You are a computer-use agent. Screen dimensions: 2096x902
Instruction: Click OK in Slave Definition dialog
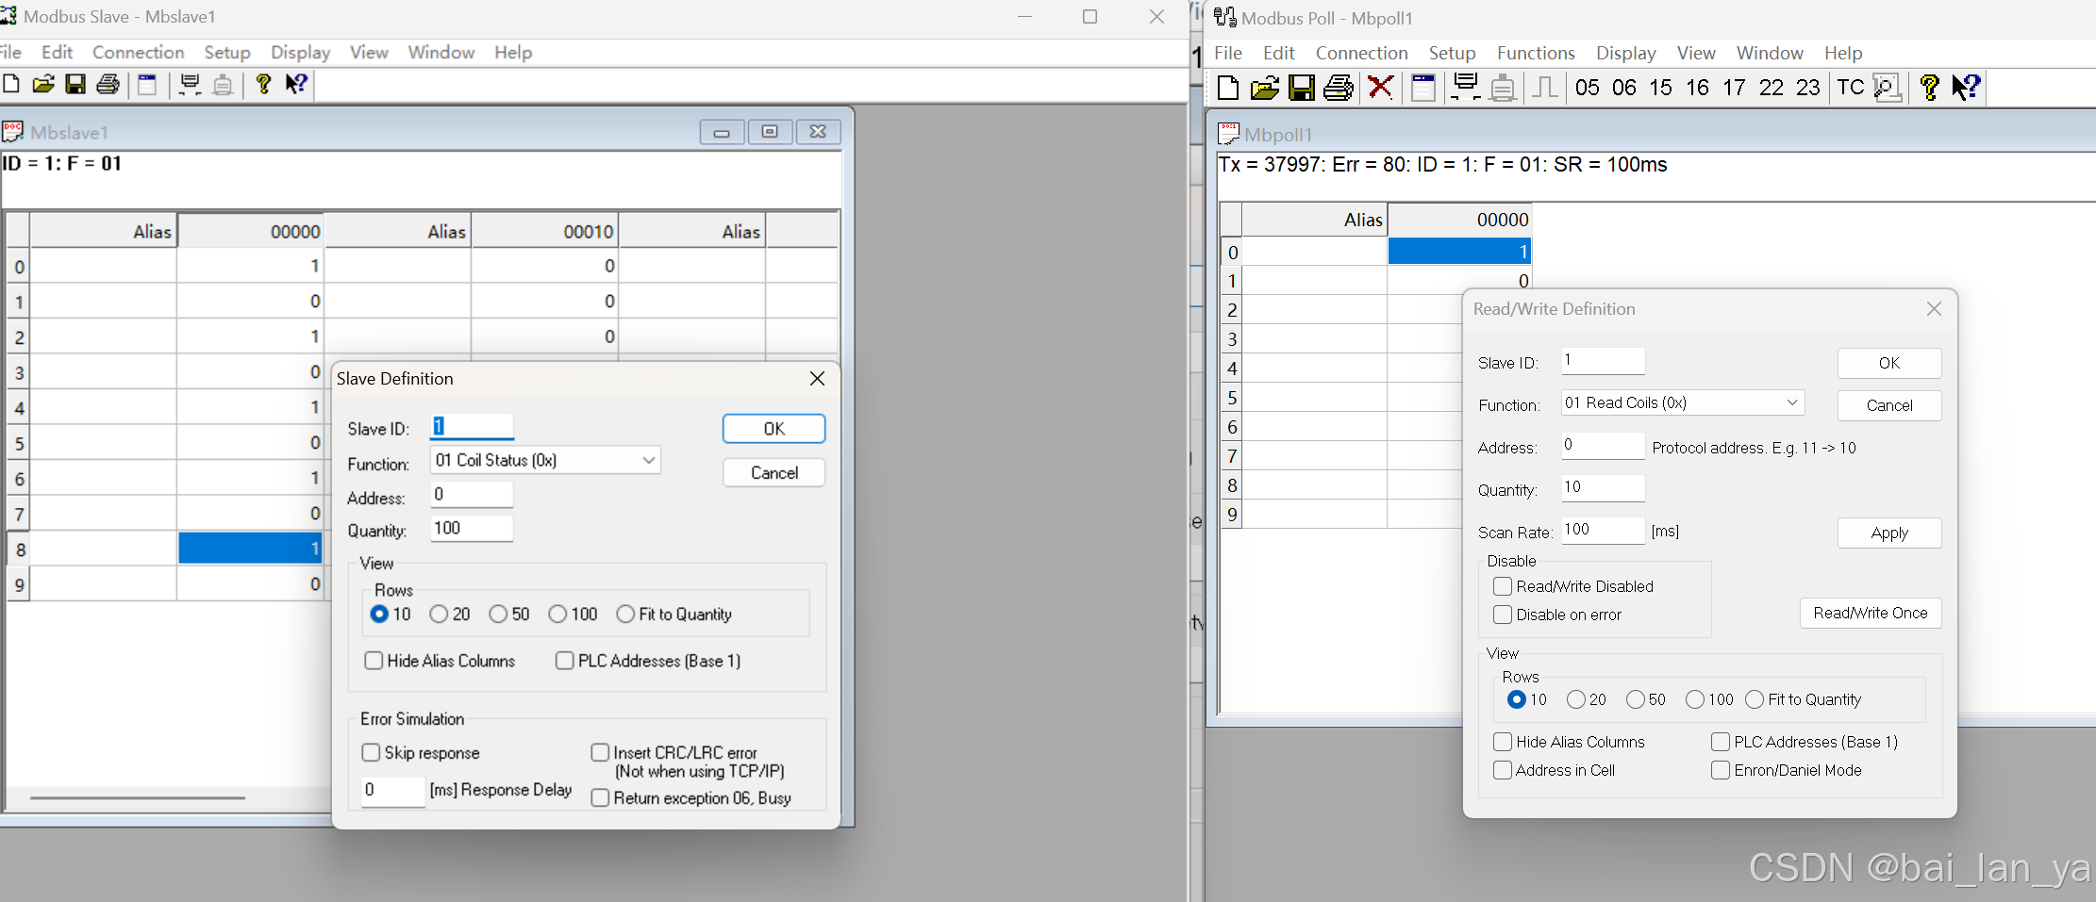[774, 429]
